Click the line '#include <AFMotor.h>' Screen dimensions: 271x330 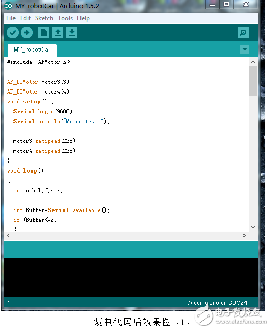(x=38, y=62)
